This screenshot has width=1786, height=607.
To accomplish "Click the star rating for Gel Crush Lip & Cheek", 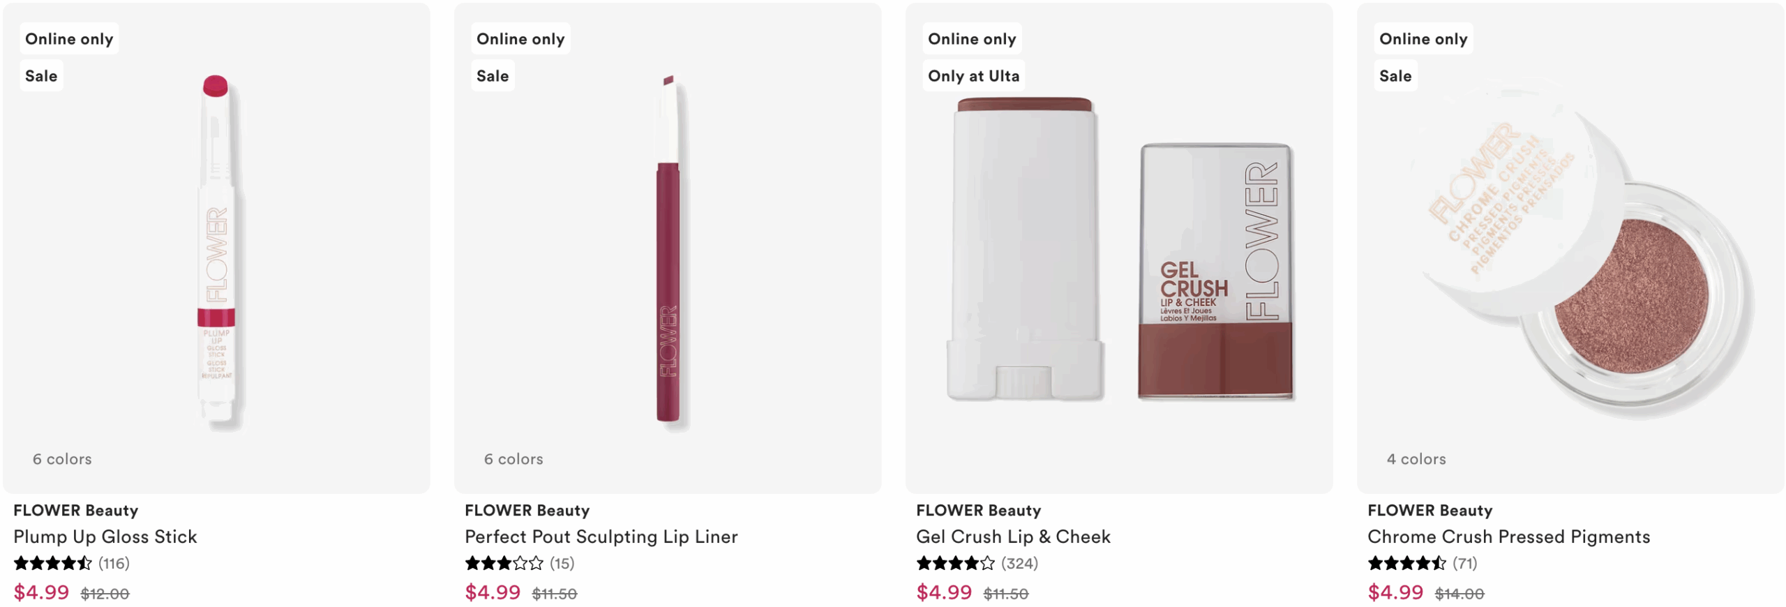I will point(955,563).
